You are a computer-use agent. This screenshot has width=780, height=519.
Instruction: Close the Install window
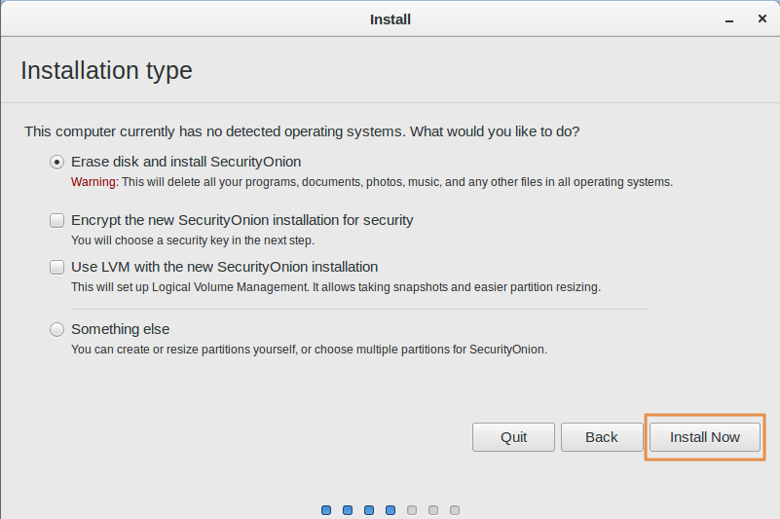point(762,19)
